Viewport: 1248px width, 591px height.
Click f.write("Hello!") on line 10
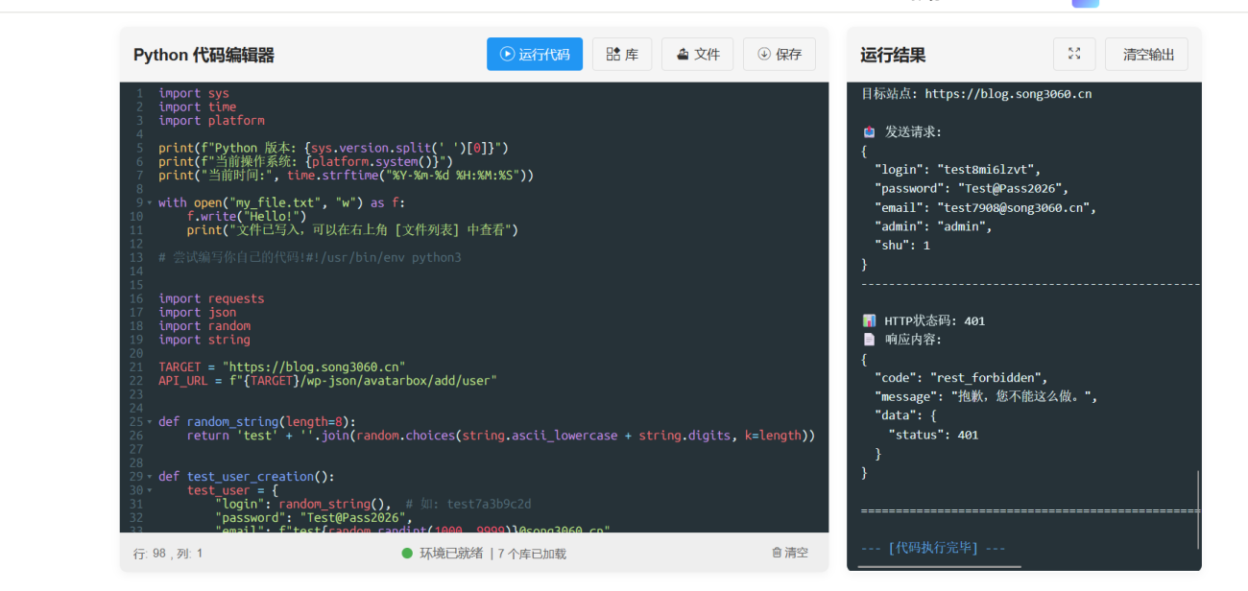click(x=246, y=216)
